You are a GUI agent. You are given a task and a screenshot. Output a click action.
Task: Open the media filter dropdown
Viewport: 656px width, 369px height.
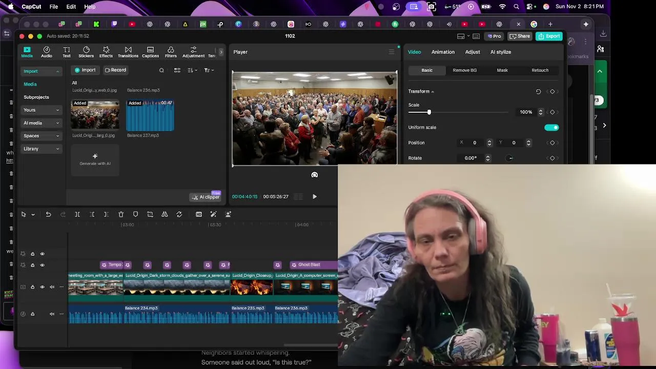(209, 70)
